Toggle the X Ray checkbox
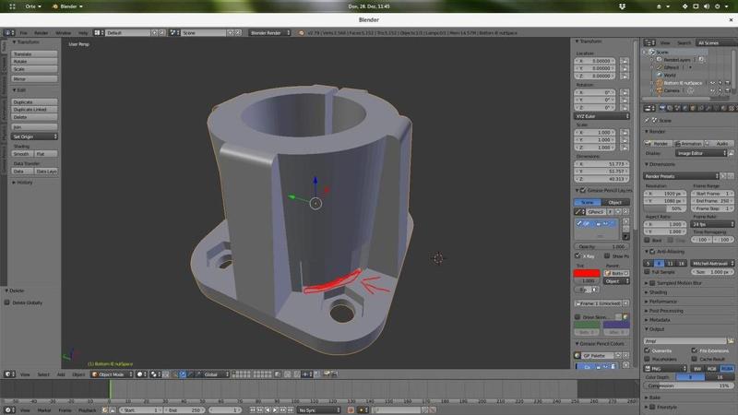Viewport: 738px width, 415px height. (x=578, y=256)
